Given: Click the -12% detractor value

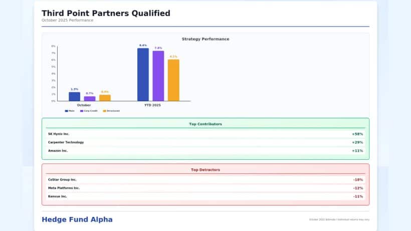Looking at the screenshot, I should pyautogui.click(x=358, y=188).
